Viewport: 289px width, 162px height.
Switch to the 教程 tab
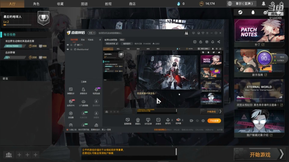(108, 4)
